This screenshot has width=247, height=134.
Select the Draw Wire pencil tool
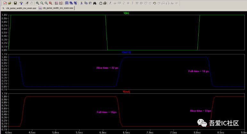[111, 3]
